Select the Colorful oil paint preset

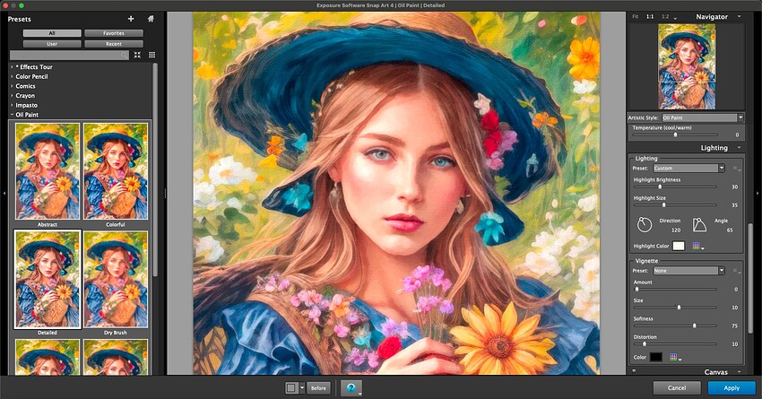116,171
